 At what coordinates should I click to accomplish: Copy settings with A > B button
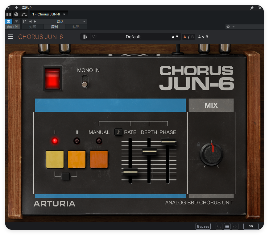tap(203, 37)
